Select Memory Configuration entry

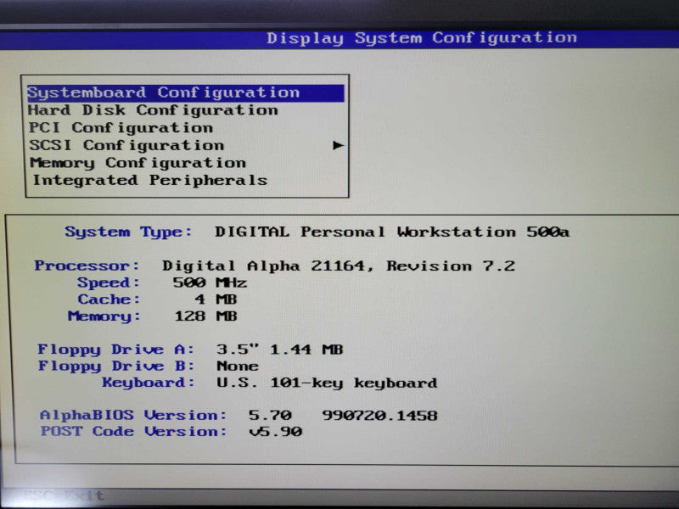point(137,163)
